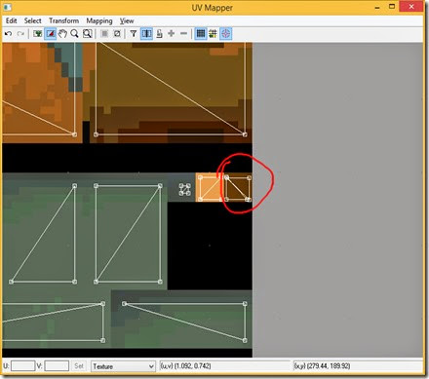
Task: Open the Mapping menu
Action: pyautogui.click(x=99, y=21)
